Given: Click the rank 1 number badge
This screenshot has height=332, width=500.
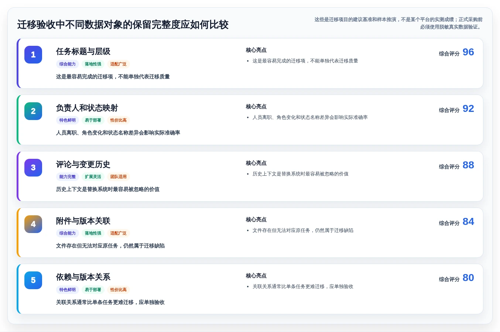Looking at the screenshot, I should click(x=33, y=55).
